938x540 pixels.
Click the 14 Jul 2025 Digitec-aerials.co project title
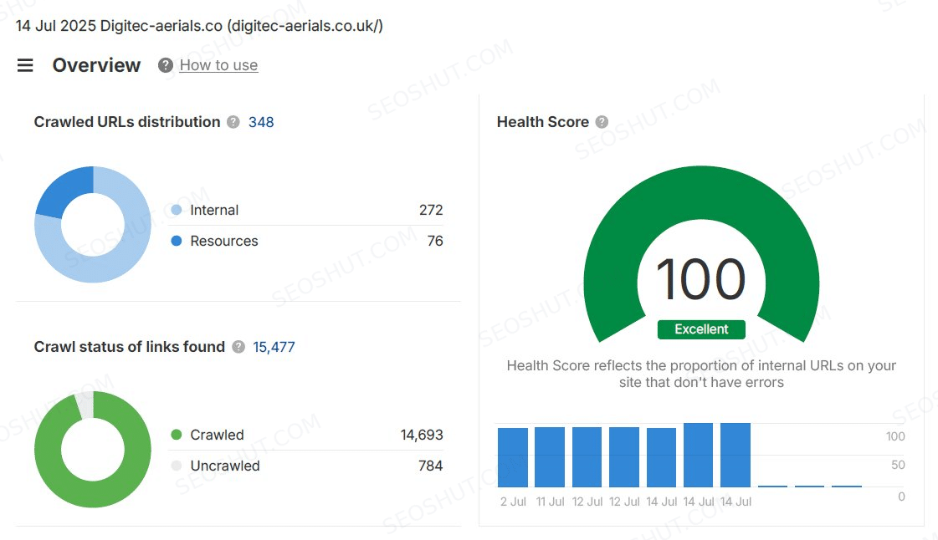click(x=199, y=26)
